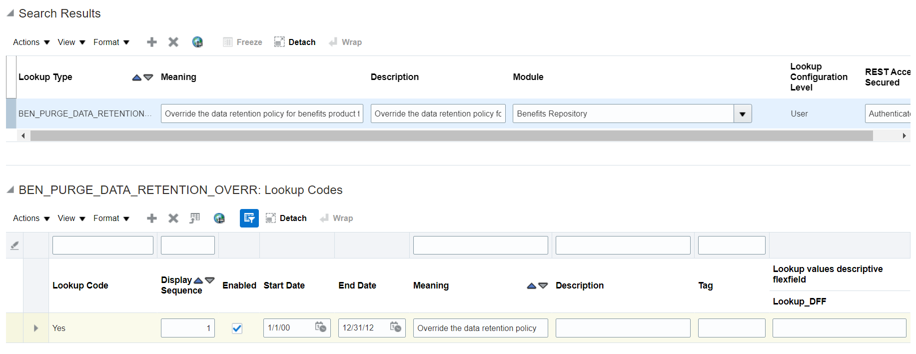The image size is (916, 354).
Task: Click Detach button in Lookup Codes toolbar
Action: (286, 218)
